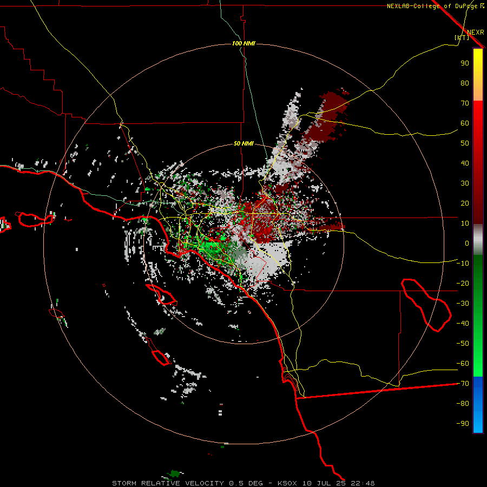Click the NEXR label near the color scale
This screenshot has height=487, width=487.
click(476, 32)
